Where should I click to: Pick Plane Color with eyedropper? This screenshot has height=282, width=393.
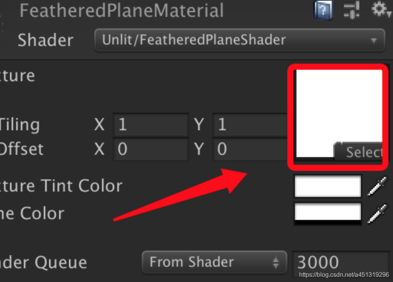[377, 214]
